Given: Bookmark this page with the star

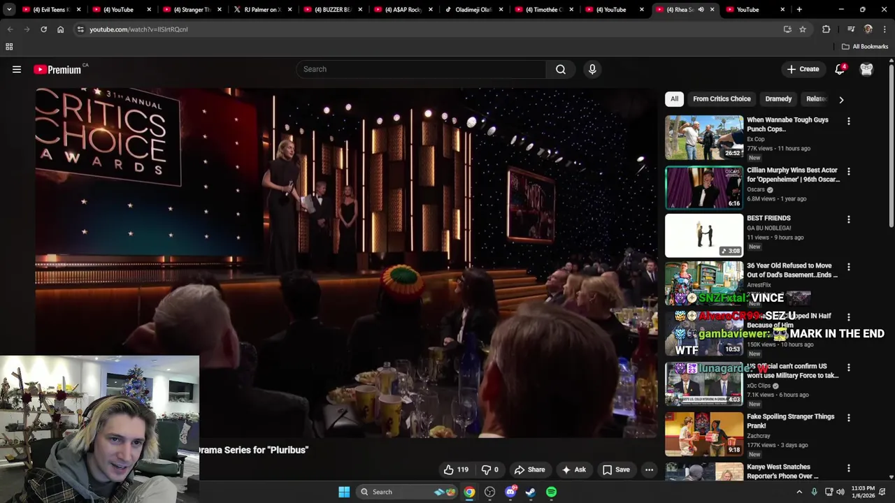Looking at the screenshot, I should (803, 29).
